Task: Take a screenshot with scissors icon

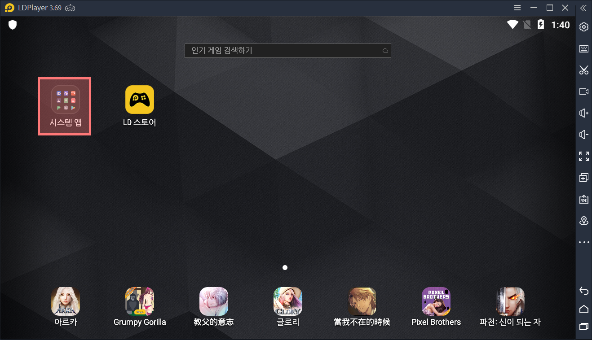Action: pyautogui.click(x=584, y=70)
